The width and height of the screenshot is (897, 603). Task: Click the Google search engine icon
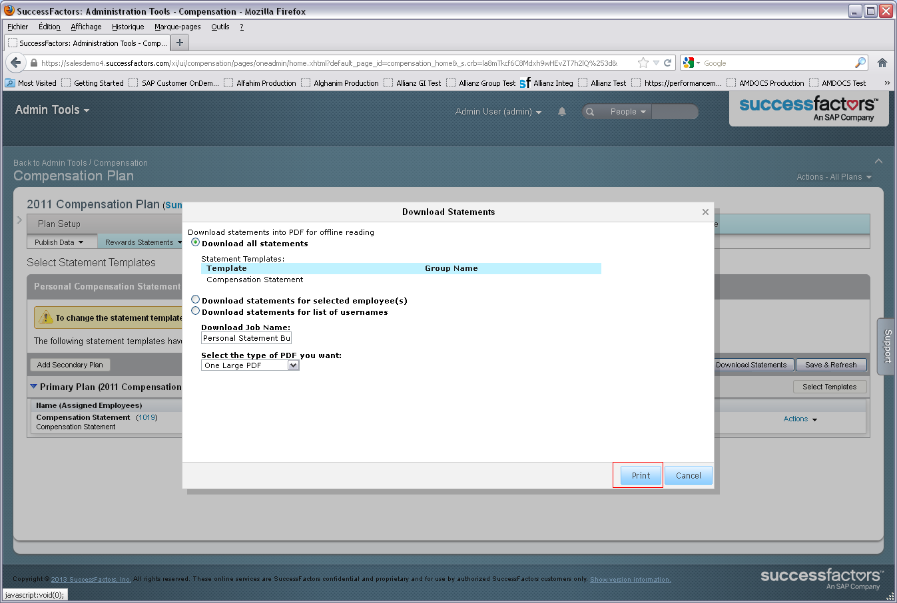689,63
